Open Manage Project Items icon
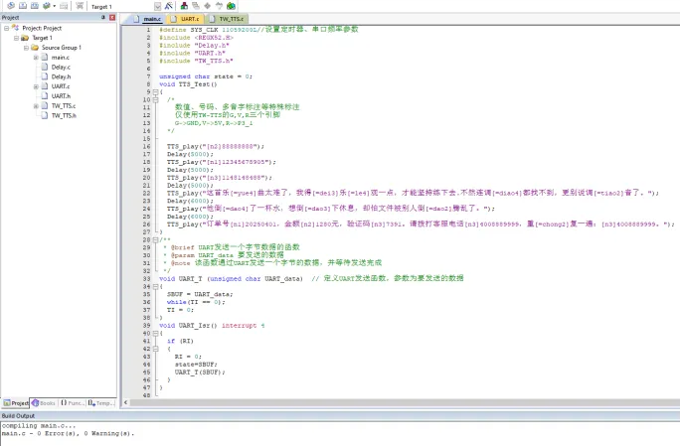681x446 pixels. coord(184,6)
